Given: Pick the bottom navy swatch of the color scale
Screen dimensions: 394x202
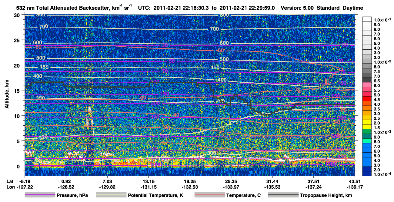Looking at the screenshot, I should (x=367, y=173).
